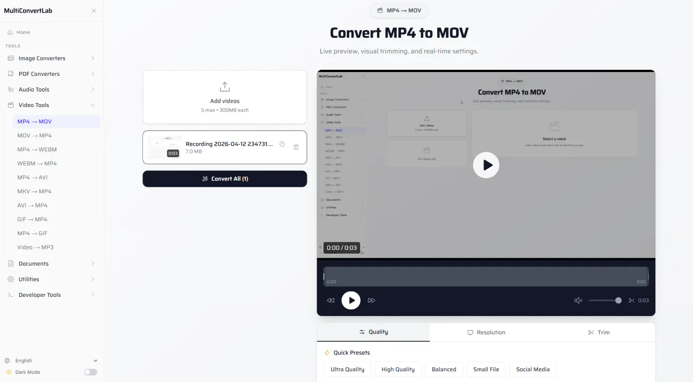Switch to the Resolution tab
693x382 pixels.
click(x=486, y=332)
